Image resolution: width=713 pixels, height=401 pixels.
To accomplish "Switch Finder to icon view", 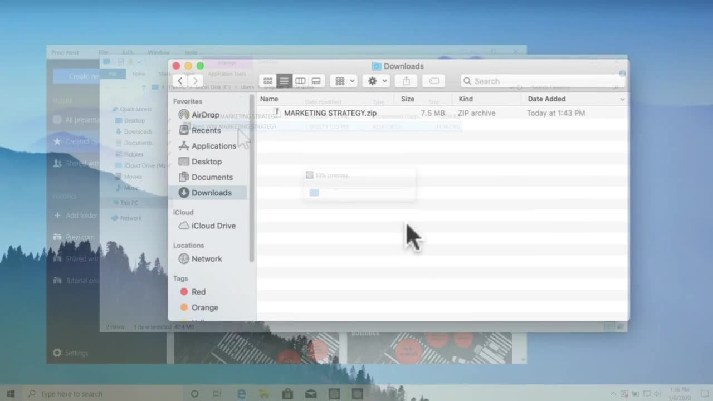I will click(x=268, y=81).
